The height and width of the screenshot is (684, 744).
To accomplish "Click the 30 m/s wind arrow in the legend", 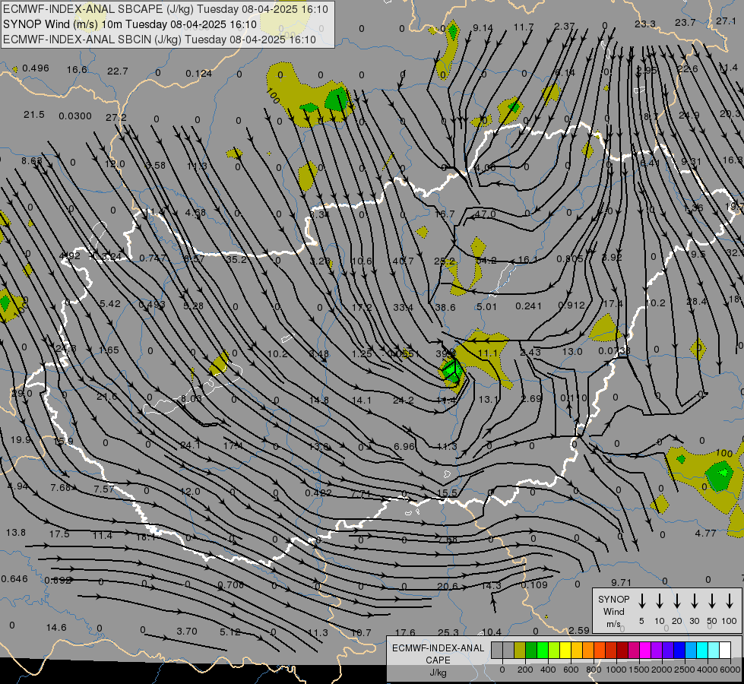I will pyautogui.click(x=694, y=601).
